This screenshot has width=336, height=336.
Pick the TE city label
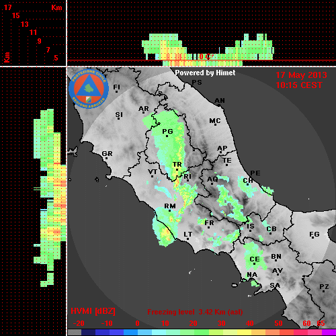click(x=227, y=161)
